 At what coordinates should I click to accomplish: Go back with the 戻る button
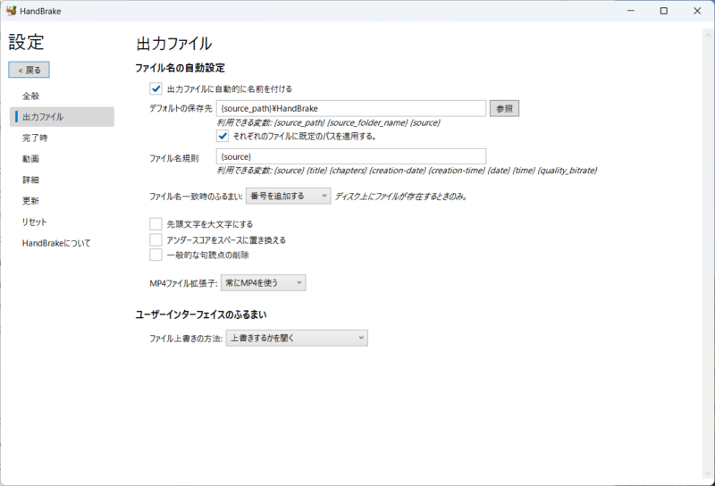[29, 70]
